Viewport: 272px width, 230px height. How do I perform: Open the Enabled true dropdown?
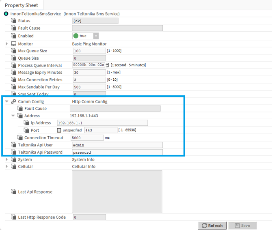pos(96,36)
